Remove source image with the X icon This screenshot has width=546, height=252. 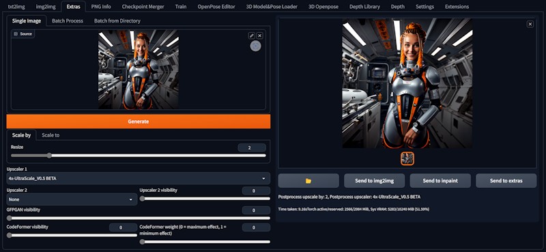260,36
